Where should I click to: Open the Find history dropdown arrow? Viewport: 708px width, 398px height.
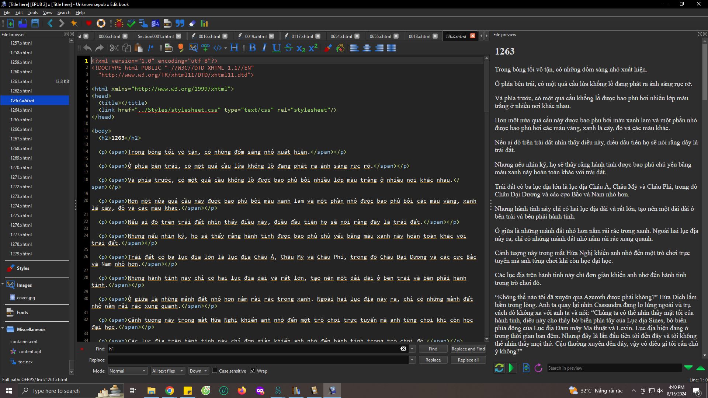412,349
